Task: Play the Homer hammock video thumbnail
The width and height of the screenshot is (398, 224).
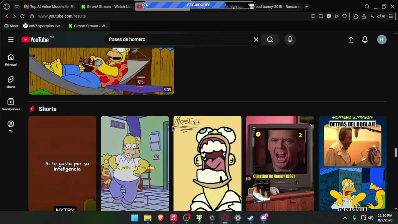Action: [101, 71]
